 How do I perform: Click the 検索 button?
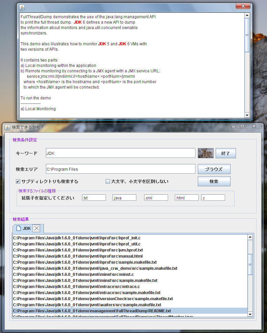pos(214,181)
